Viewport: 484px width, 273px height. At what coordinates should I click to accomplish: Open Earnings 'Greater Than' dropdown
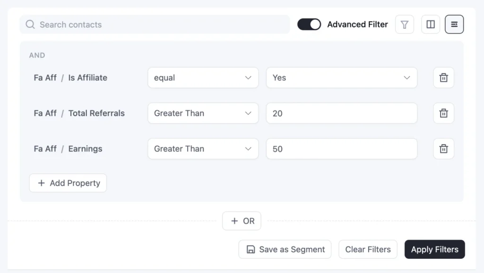click(203, 149)
